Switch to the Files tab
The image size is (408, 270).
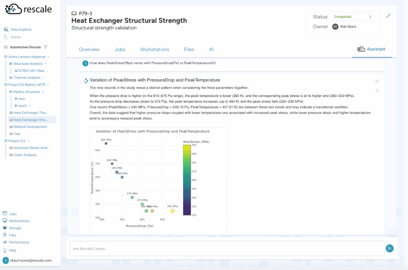(x=189, y=49)
